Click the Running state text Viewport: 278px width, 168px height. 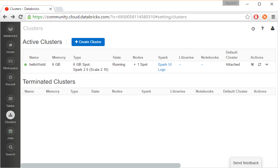coord(119,65)
